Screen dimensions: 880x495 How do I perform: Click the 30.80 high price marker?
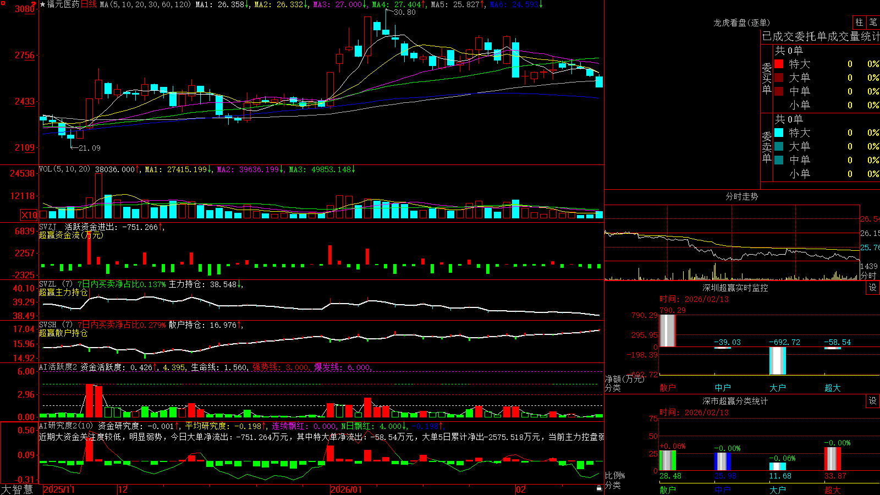pos(404,12)
